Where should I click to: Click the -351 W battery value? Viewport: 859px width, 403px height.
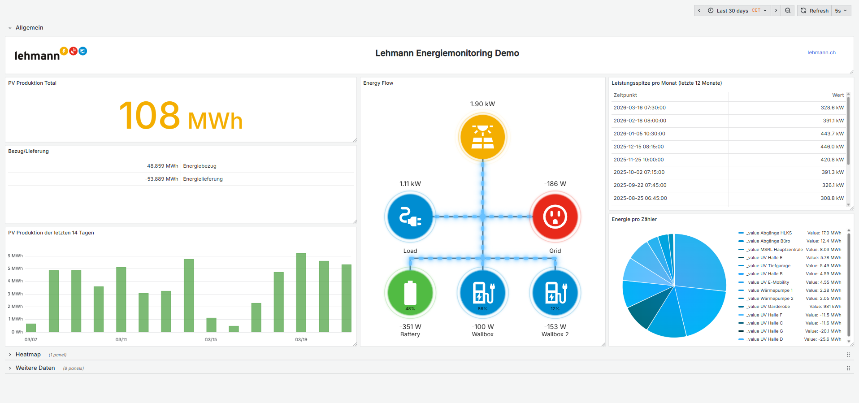click(410, 327)
